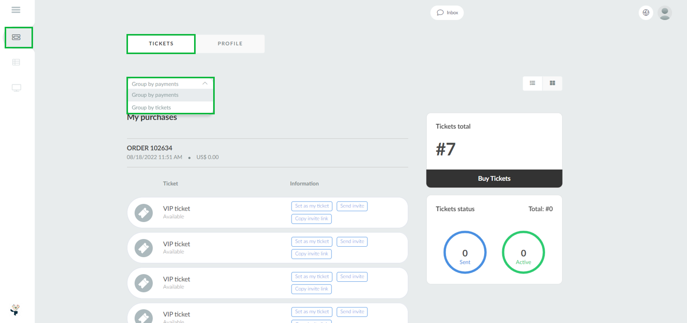Screen dimensions: 687x323
Task: Select Group by payments option
Action: pyautogui.click(x=170, y=95)
